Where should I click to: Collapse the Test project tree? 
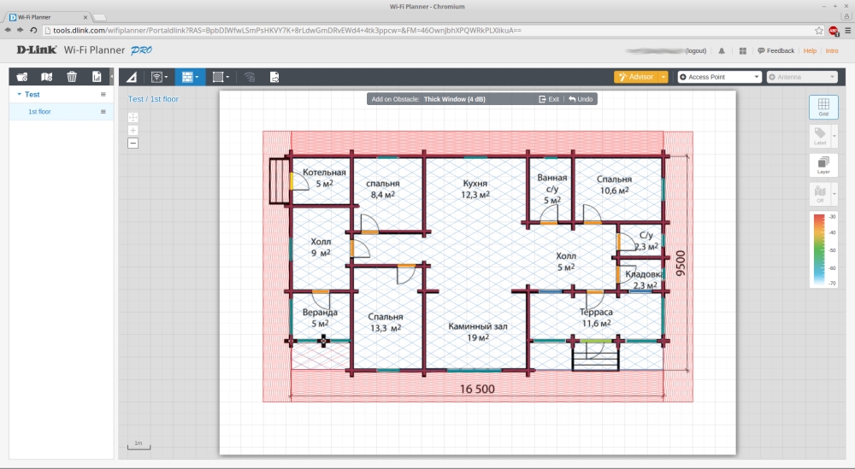point(19,95)
